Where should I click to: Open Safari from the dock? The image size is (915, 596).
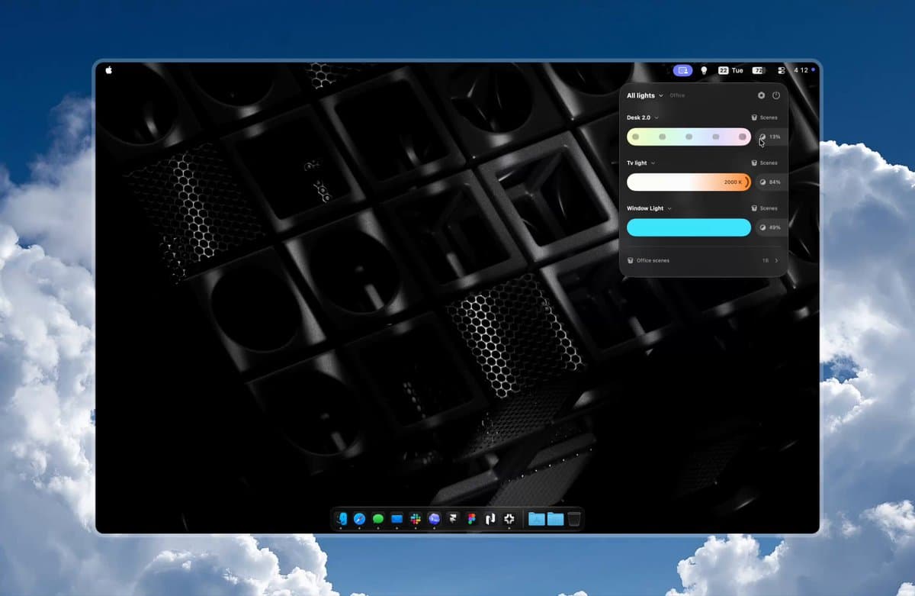click(359, 519)
